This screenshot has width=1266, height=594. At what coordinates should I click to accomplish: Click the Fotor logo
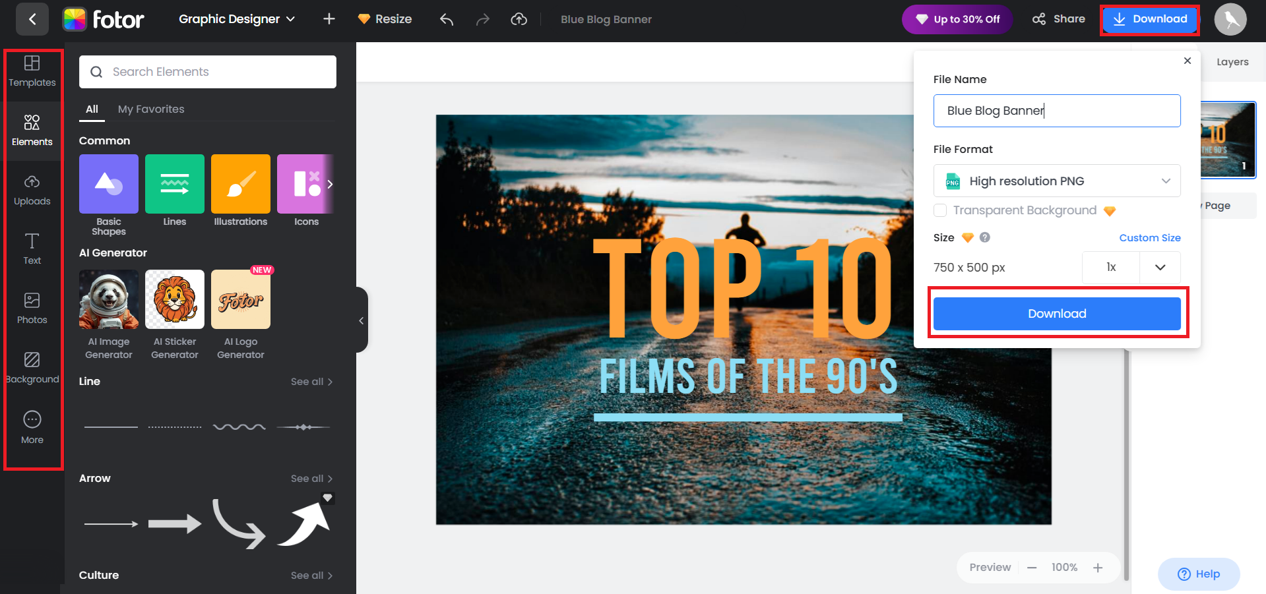103,19
